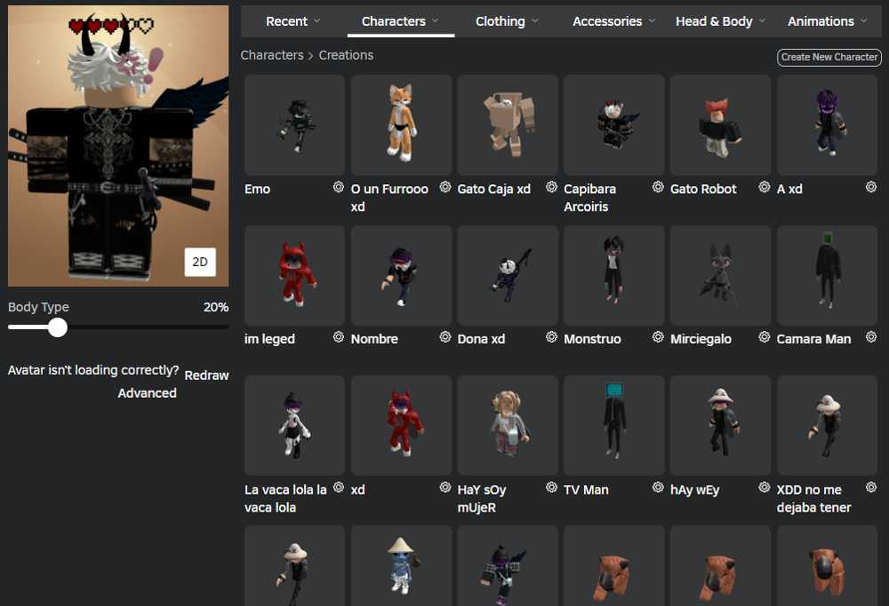Expand the Characters dropdown menu
889x606 pixels.
pyautogui.click(x=400, y=21)
